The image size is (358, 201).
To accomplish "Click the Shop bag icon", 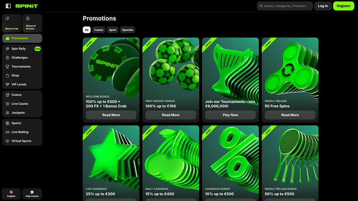I will pos(7,76).
